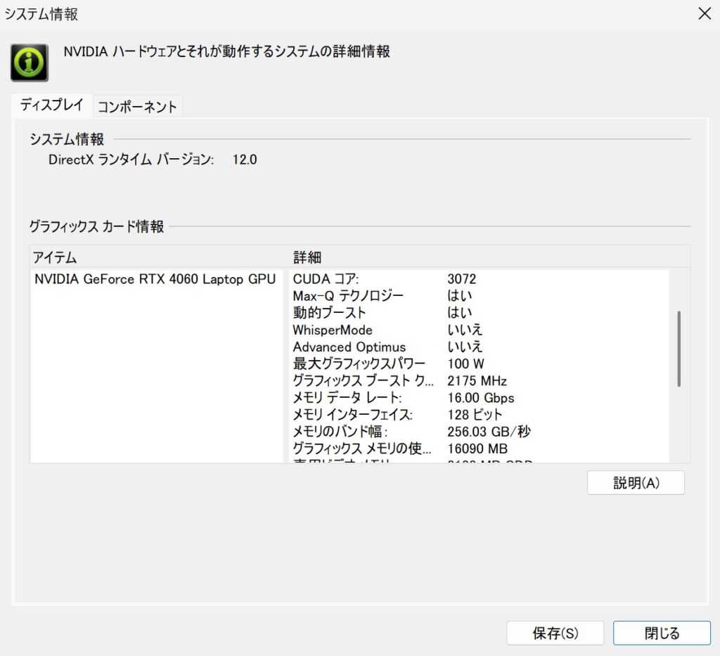Click the NVIDIA ハードウェア description heading text
Image resolution: width=720 pixels, height=656 pixels.
(x=227, y=51)
